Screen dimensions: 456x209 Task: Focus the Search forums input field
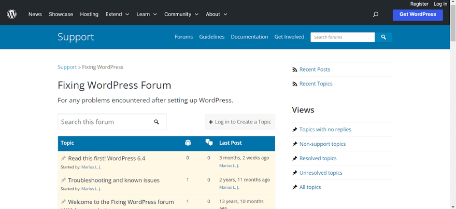tap(343, 37)
